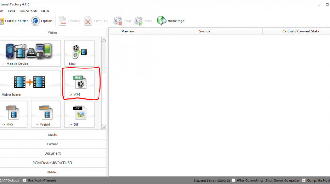
Task: Toggle the Use Multi-Threads checkbox
Action: (25, 180)
